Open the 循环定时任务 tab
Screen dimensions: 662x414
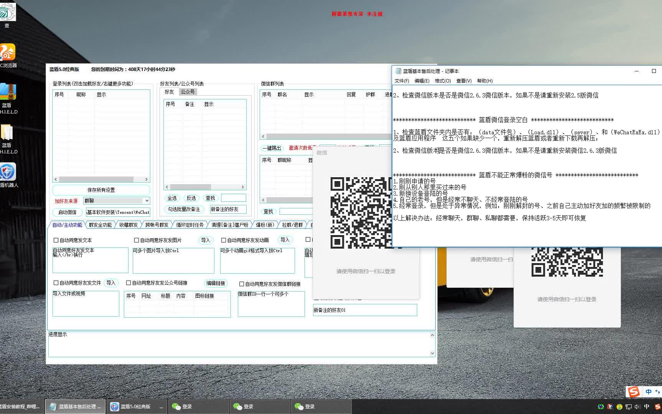(190, 225)
